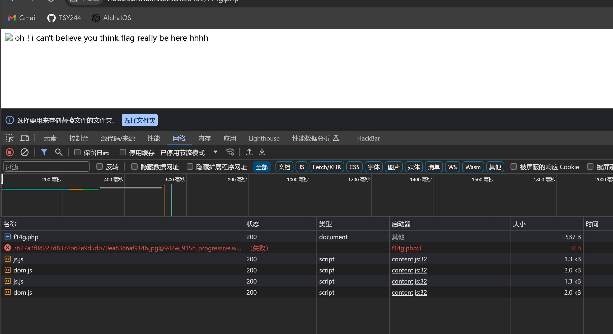Open the HackBar tab
Screen dimensions: 613x334
[x=368, y=138]
